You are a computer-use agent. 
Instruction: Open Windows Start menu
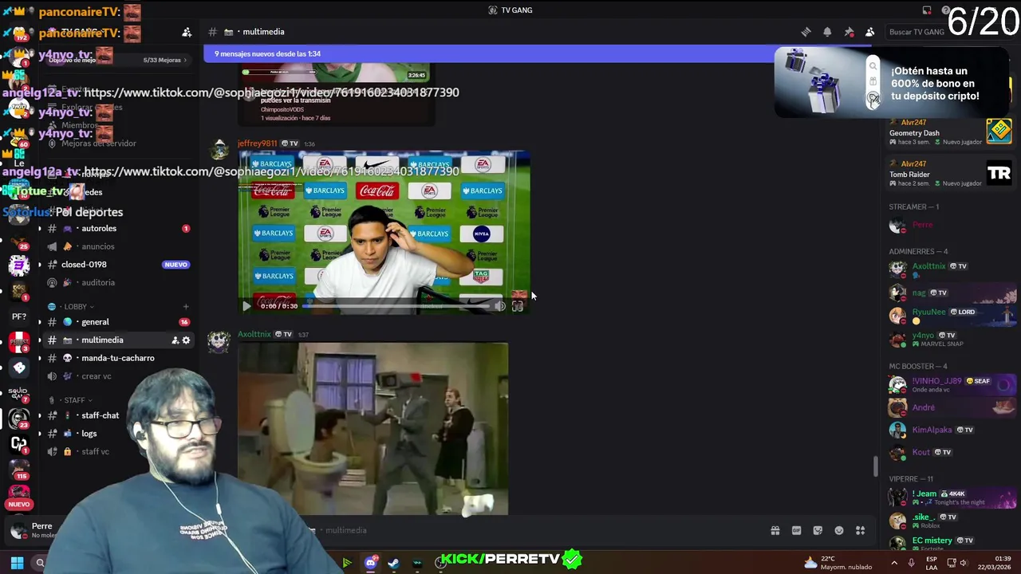click(17, 563)
